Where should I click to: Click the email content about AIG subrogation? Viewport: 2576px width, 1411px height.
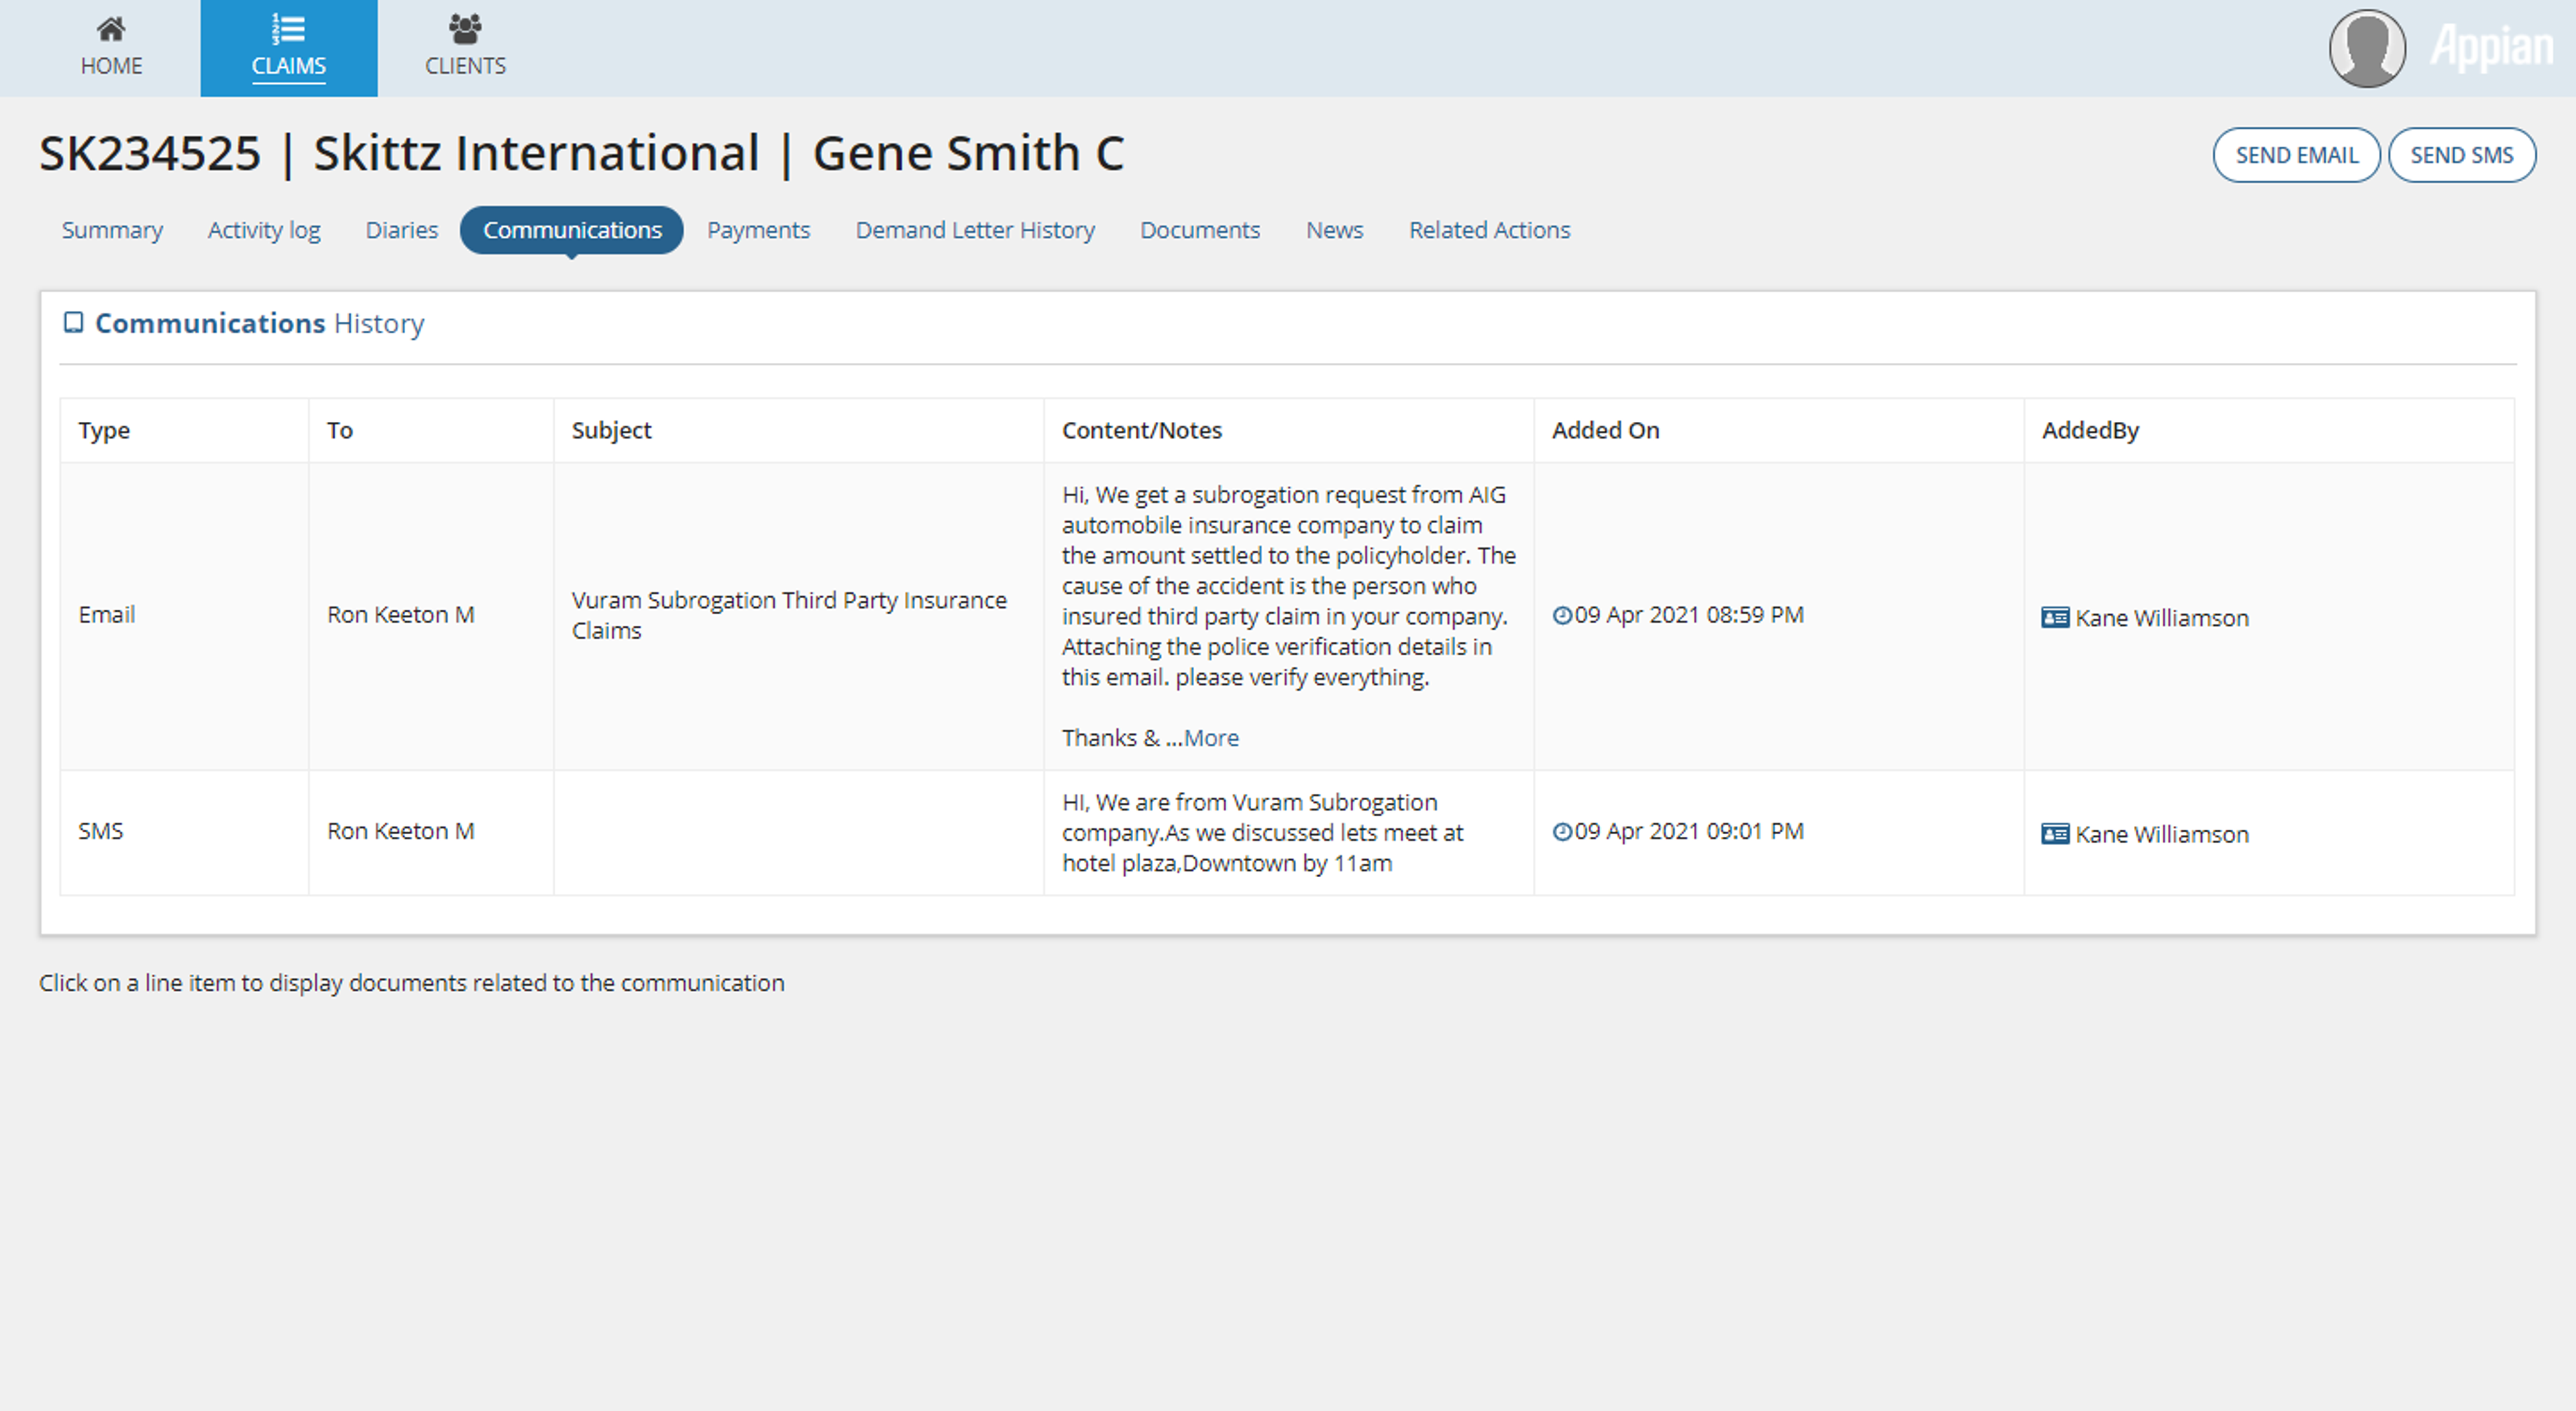(x=1288, y=616)
